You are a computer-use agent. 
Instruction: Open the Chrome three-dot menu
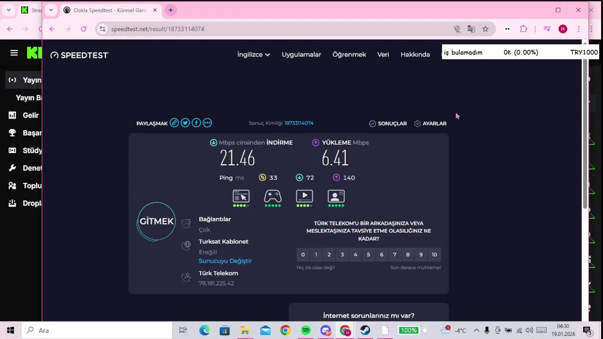coord(579,29)
